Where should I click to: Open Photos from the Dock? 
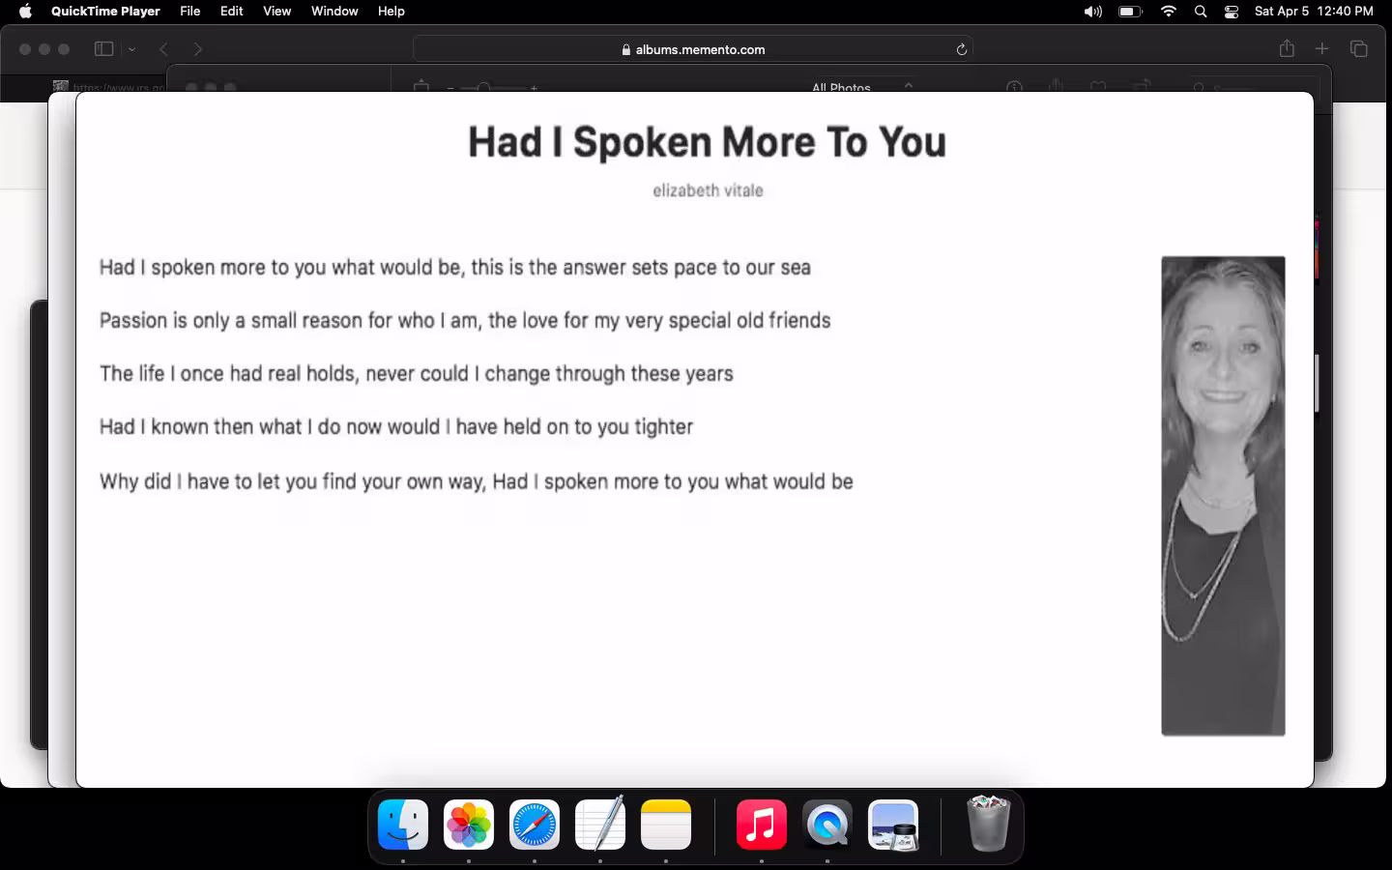[x=469, y=825]
